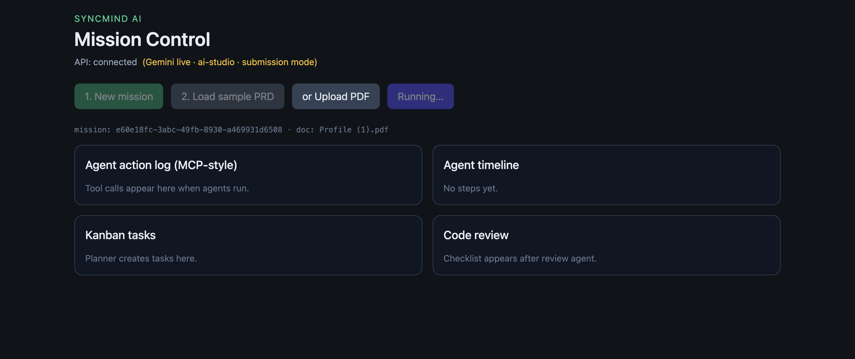Click the Running... button
Viewport: 855px width, 359px height.
click(x=420, y=96)
